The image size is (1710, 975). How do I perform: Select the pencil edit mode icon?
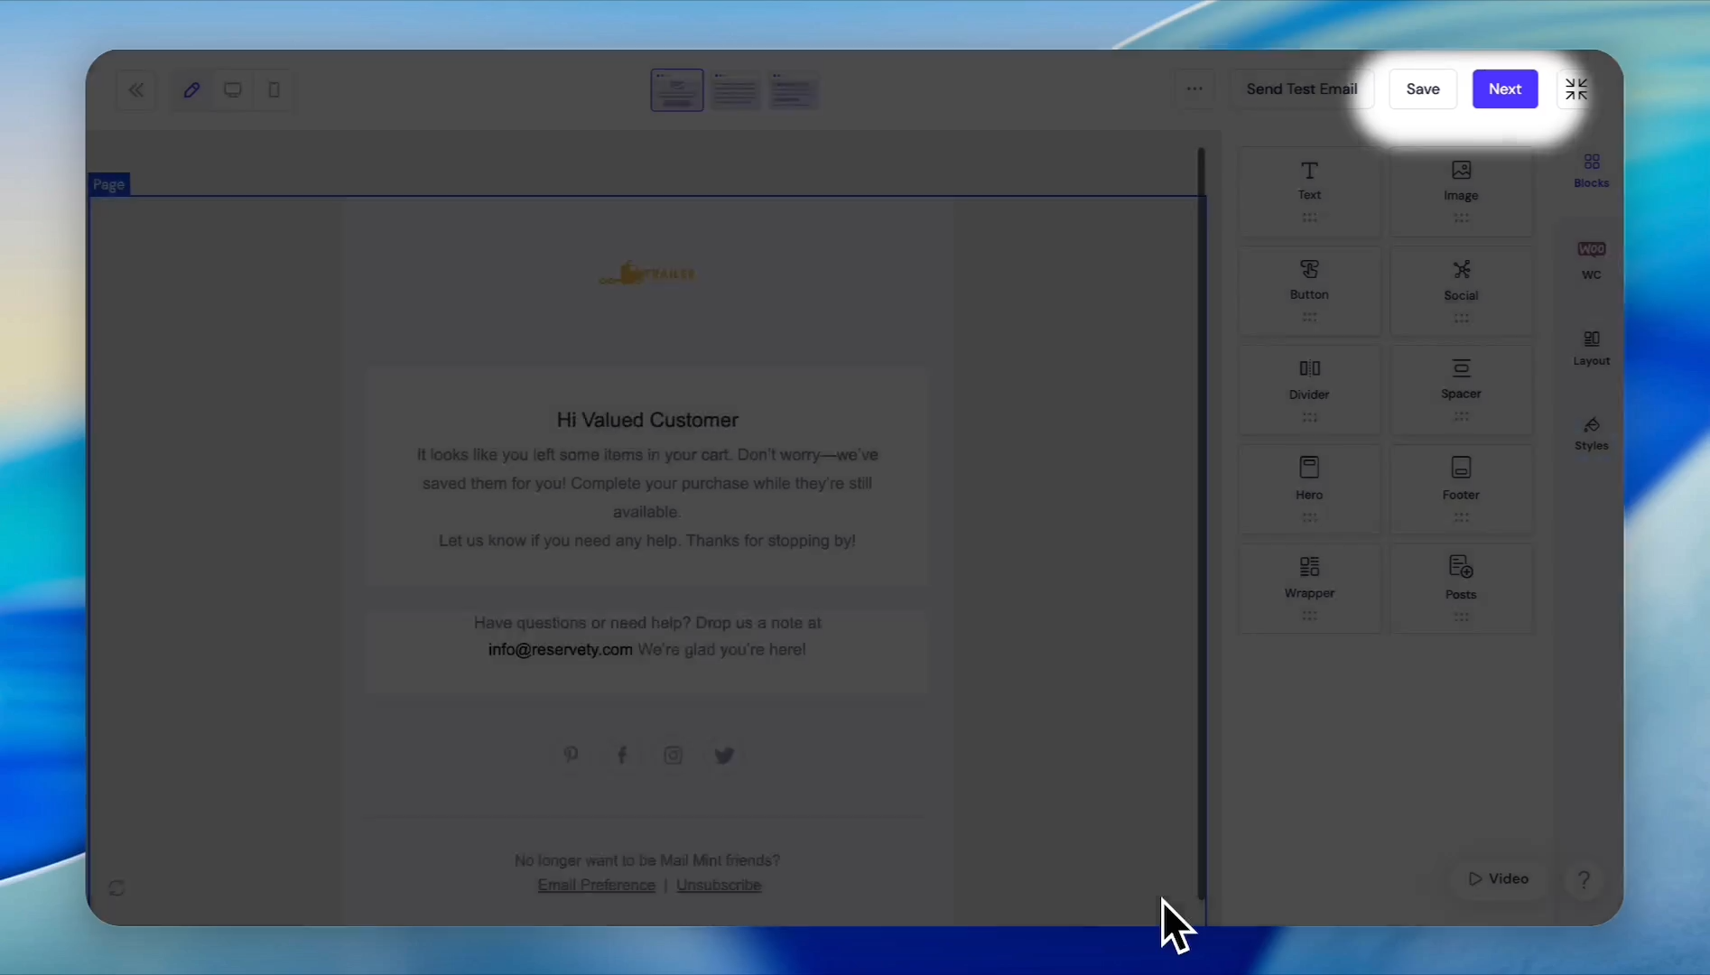(191, 89)
